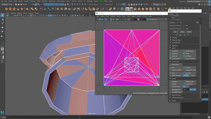Viewport: 211px width, 119px height.
Task: Click the Save Scene icon in status line
Action: [x=21, y=4]
